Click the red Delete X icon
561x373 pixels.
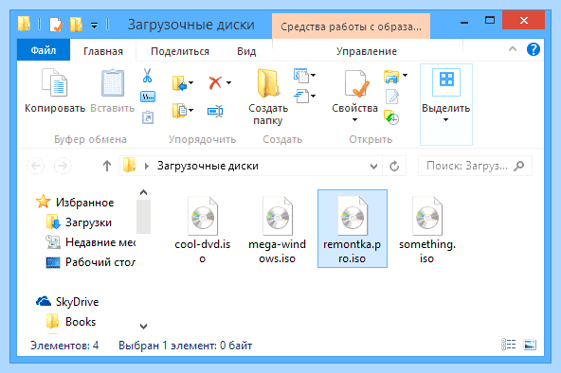(215, 83)
